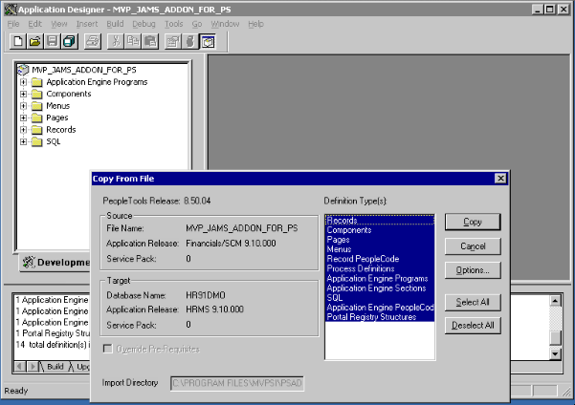Screen dimensions: 575x405
Task: Click the Components folder icon
Action: point(36,95)
